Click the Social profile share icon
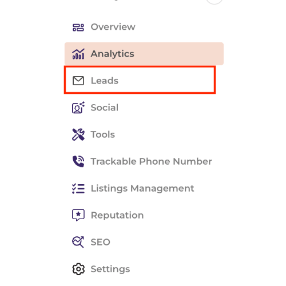 (78, 108)
